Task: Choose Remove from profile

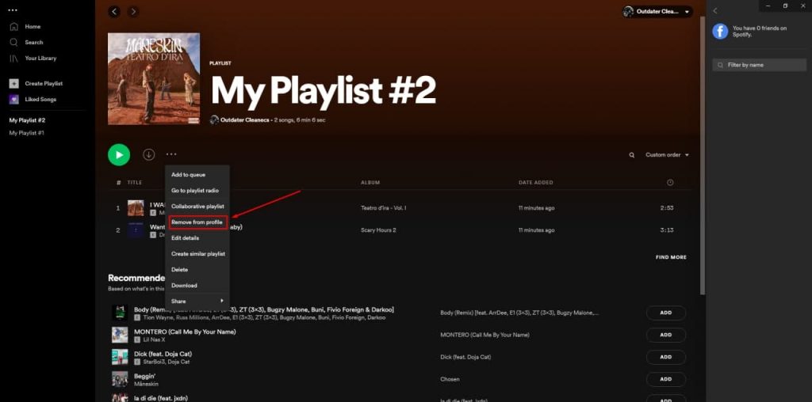Action: (197, 222)
